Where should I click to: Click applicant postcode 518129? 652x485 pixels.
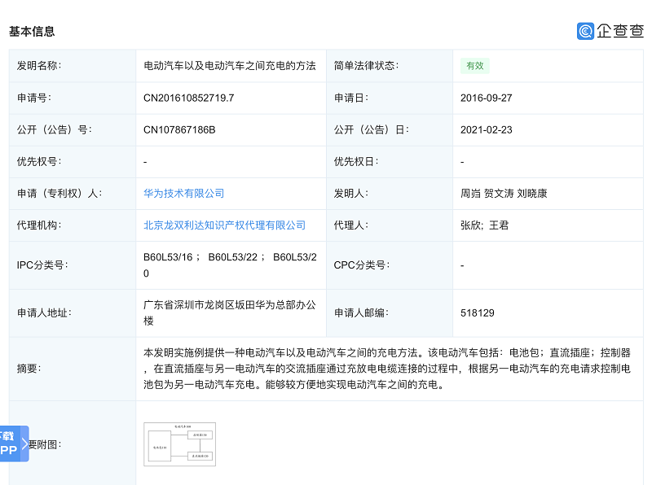[x=478, y=313]
